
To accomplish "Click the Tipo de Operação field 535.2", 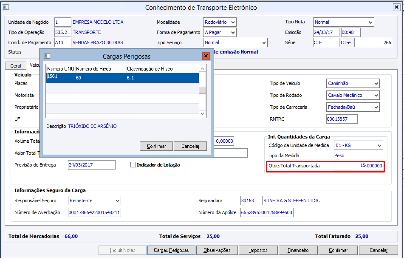I will pos(62,32).
